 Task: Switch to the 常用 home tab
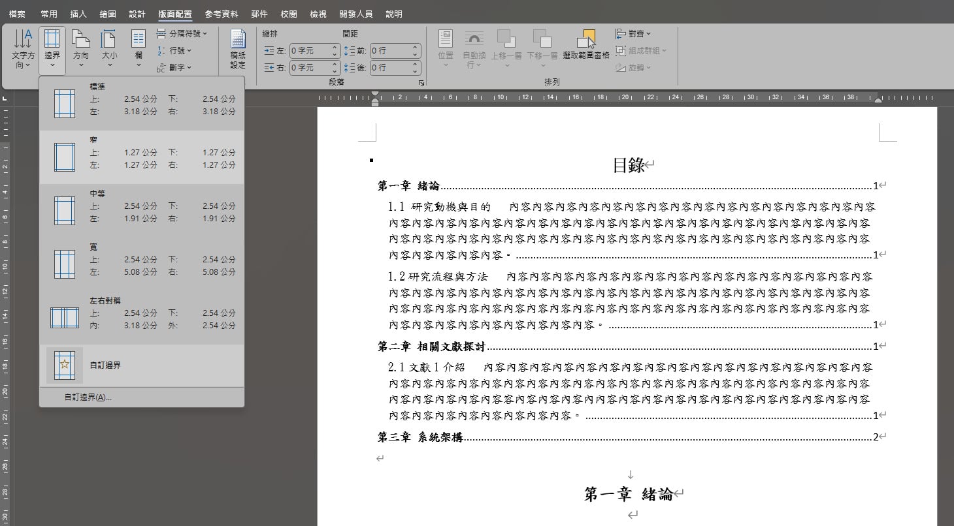coord(49,14)
